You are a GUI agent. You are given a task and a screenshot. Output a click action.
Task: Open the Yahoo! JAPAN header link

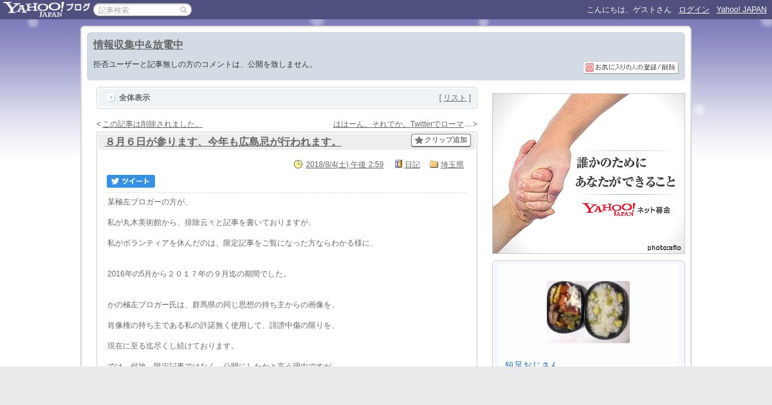click(x=741, y=10)
